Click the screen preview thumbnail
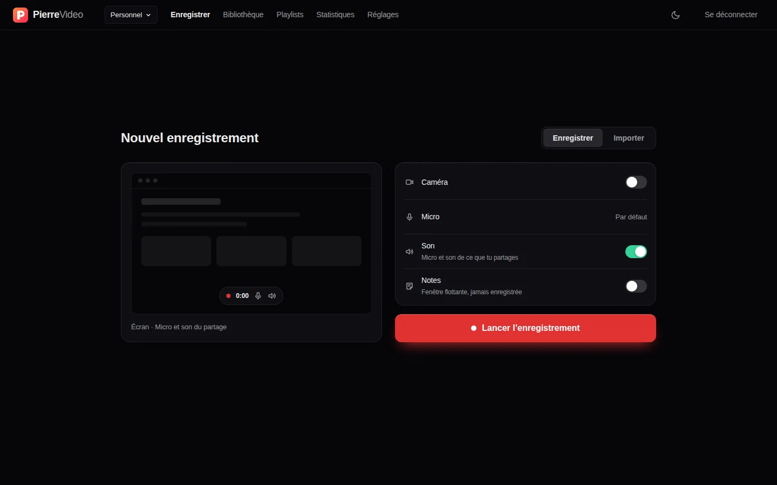The height and width of the screenshot is (485, 777). [251, 243]
